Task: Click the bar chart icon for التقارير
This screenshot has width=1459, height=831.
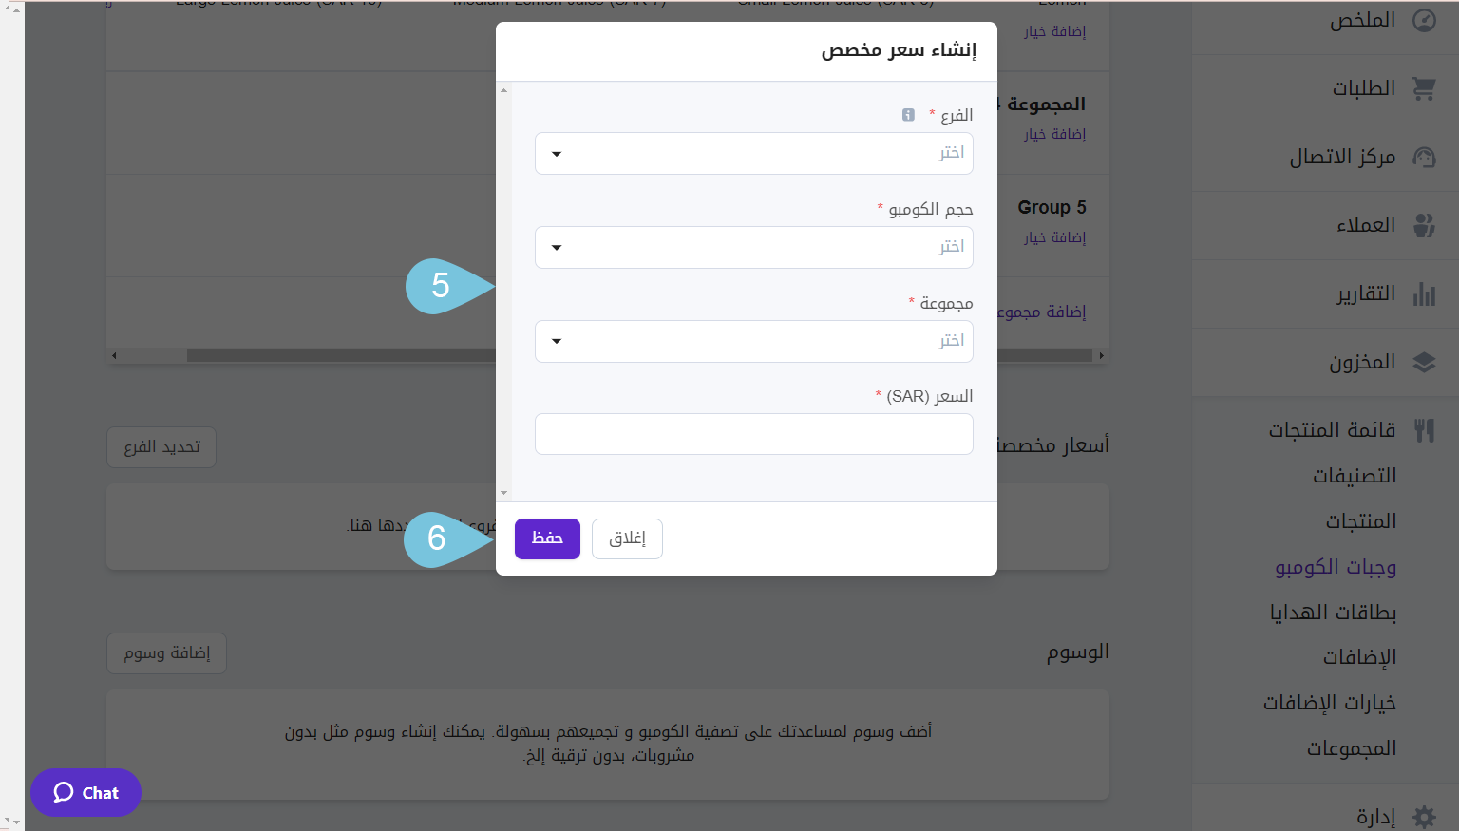Action: (x=1424, y=293)
